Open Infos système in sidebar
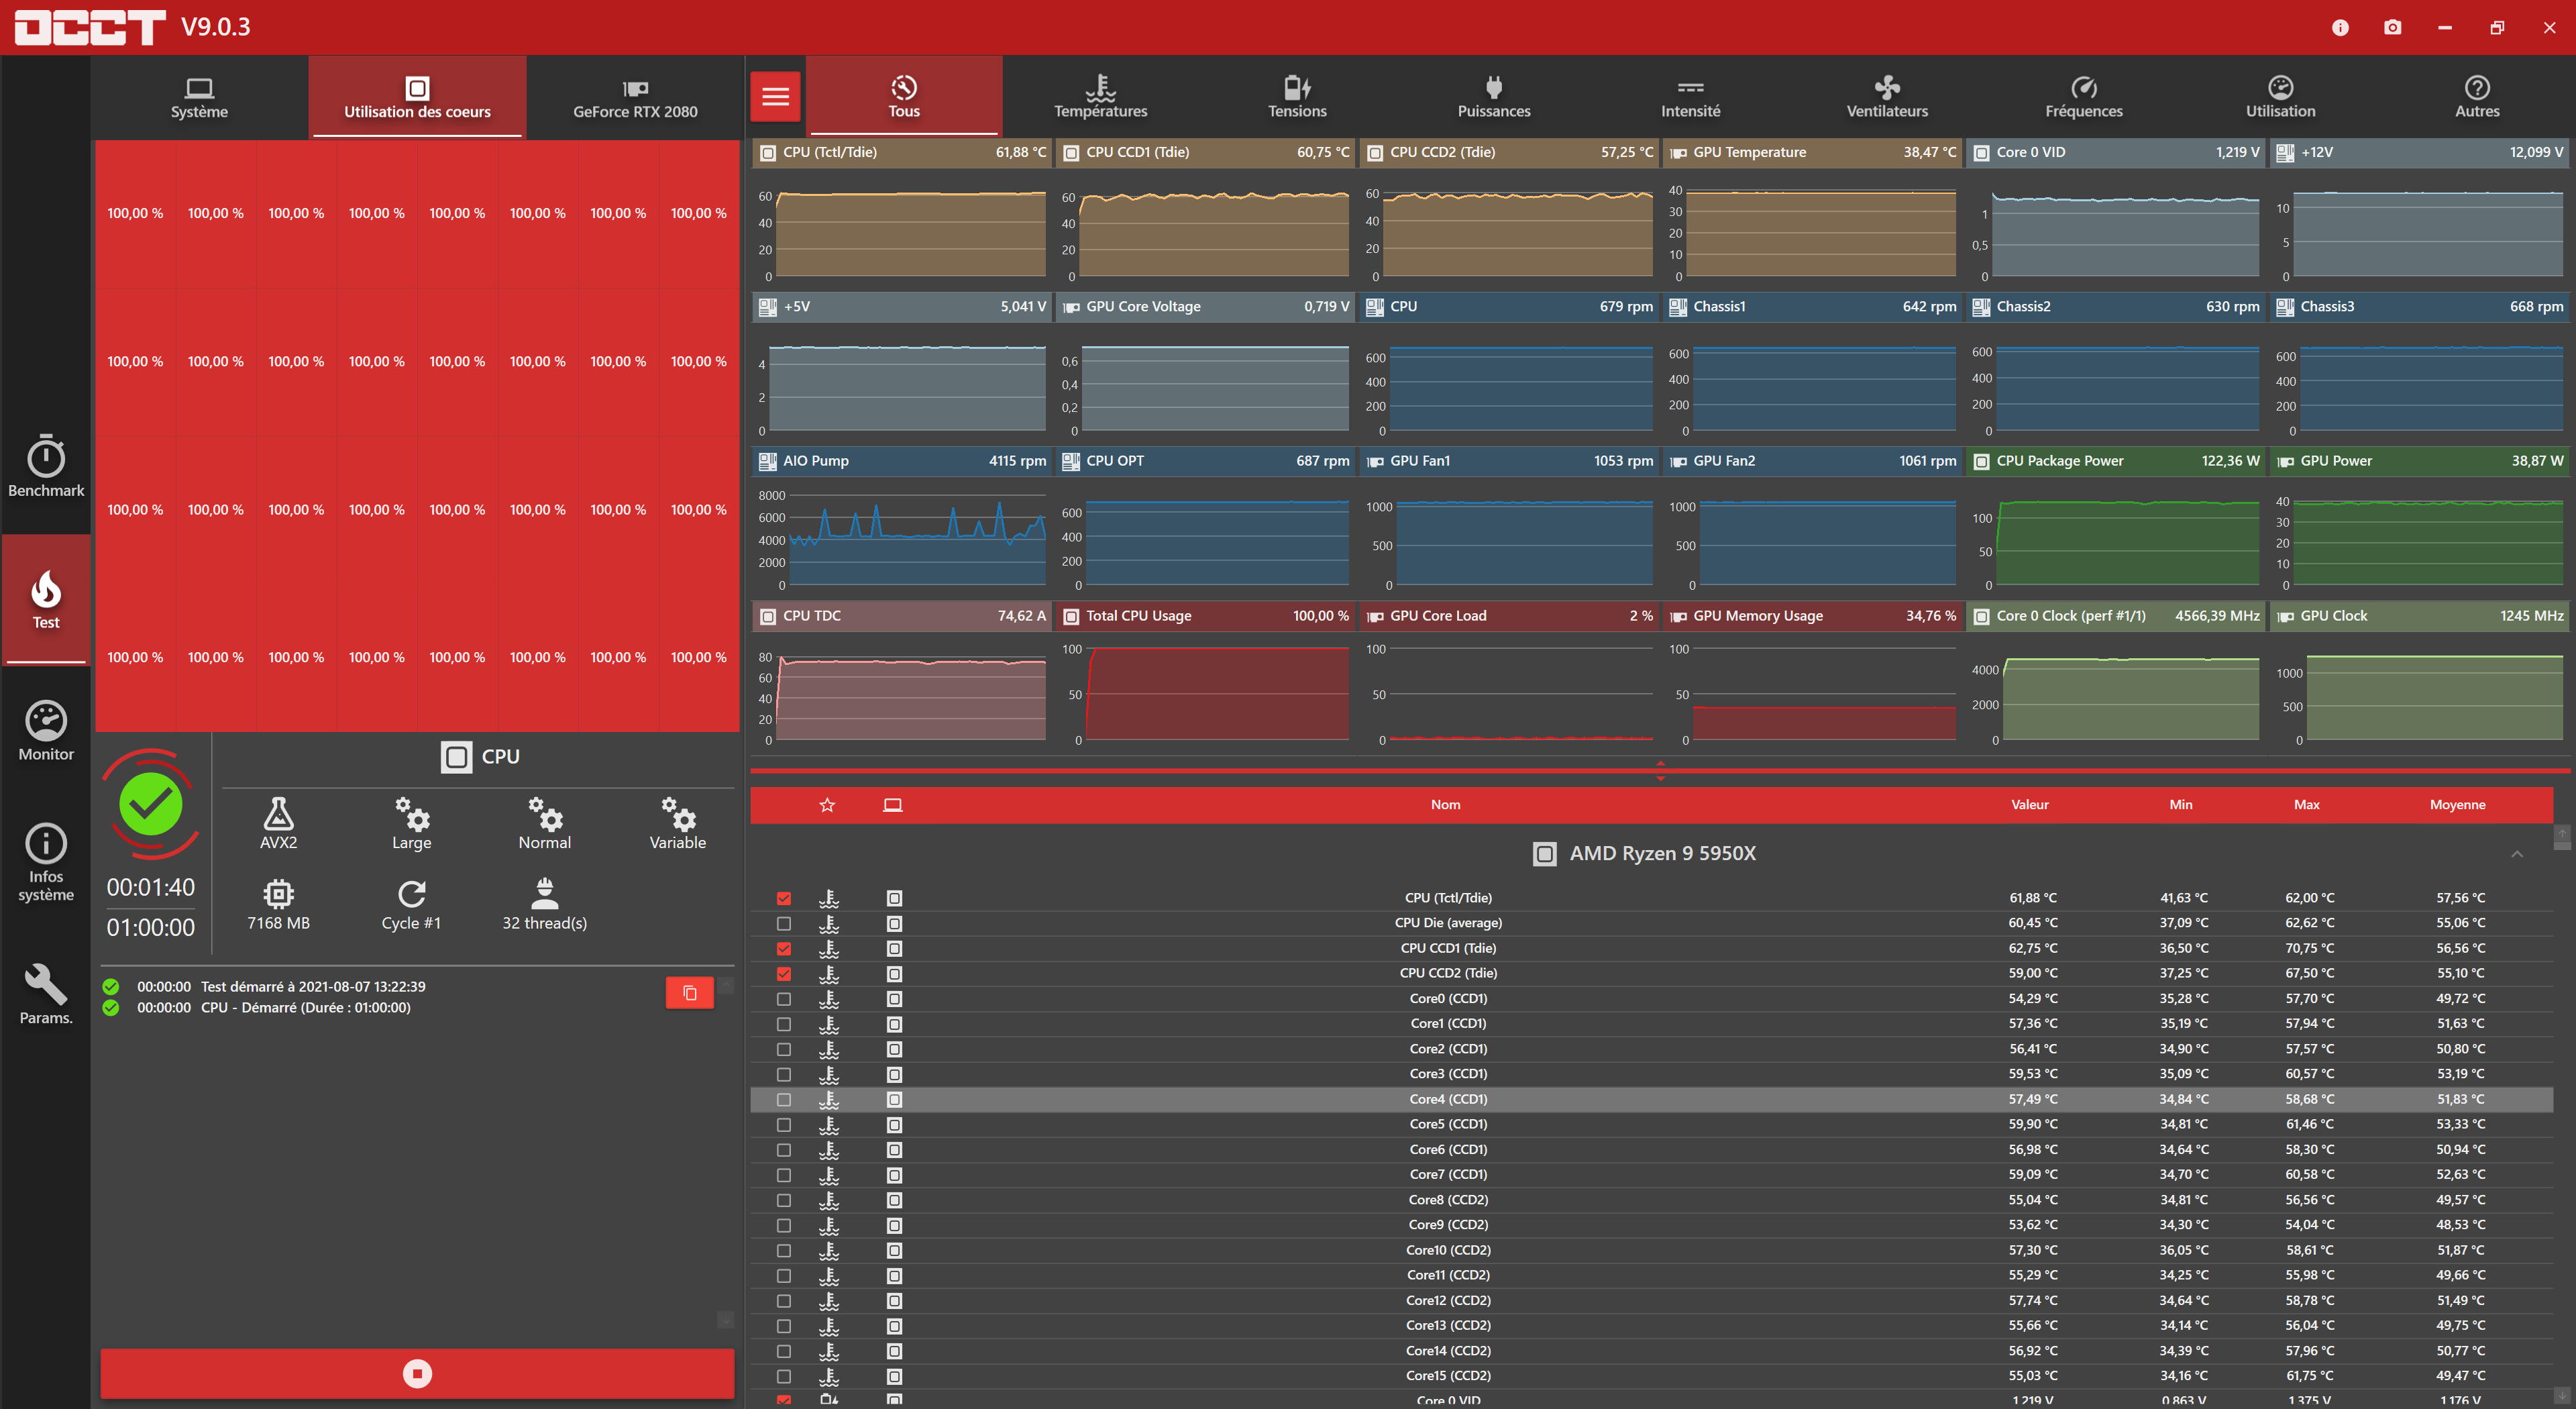Screen dimensions: 2576x1409 pyautogui.click(x=46, y=861)
